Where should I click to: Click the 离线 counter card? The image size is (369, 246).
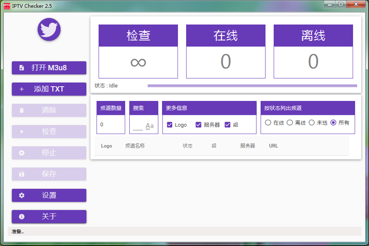(x=313, y=51)
